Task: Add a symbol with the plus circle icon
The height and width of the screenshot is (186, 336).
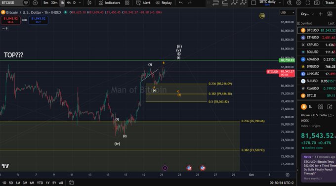Action: 35,3
